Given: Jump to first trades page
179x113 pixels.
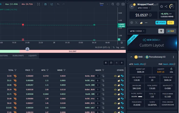Looking at the screenshot, I should pyautogui.click(x=117, y=63).
